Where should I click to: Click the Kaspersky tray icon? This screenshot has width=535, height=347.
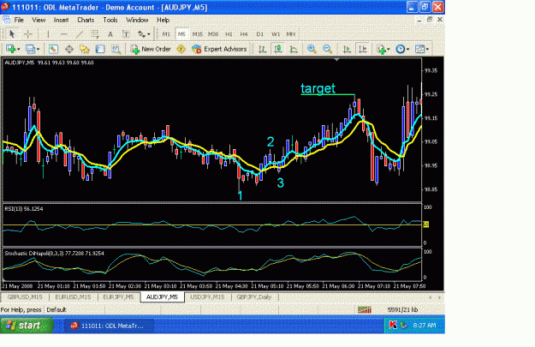click(x=393, y=326)
